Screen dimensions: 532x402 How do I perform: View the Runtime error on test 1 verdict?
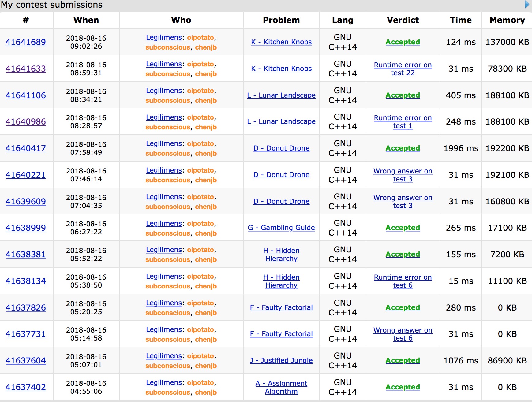coord(403,121)
